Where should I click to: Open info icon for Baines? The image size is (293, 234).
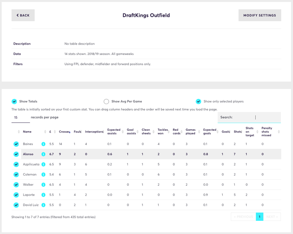[43, 144]
